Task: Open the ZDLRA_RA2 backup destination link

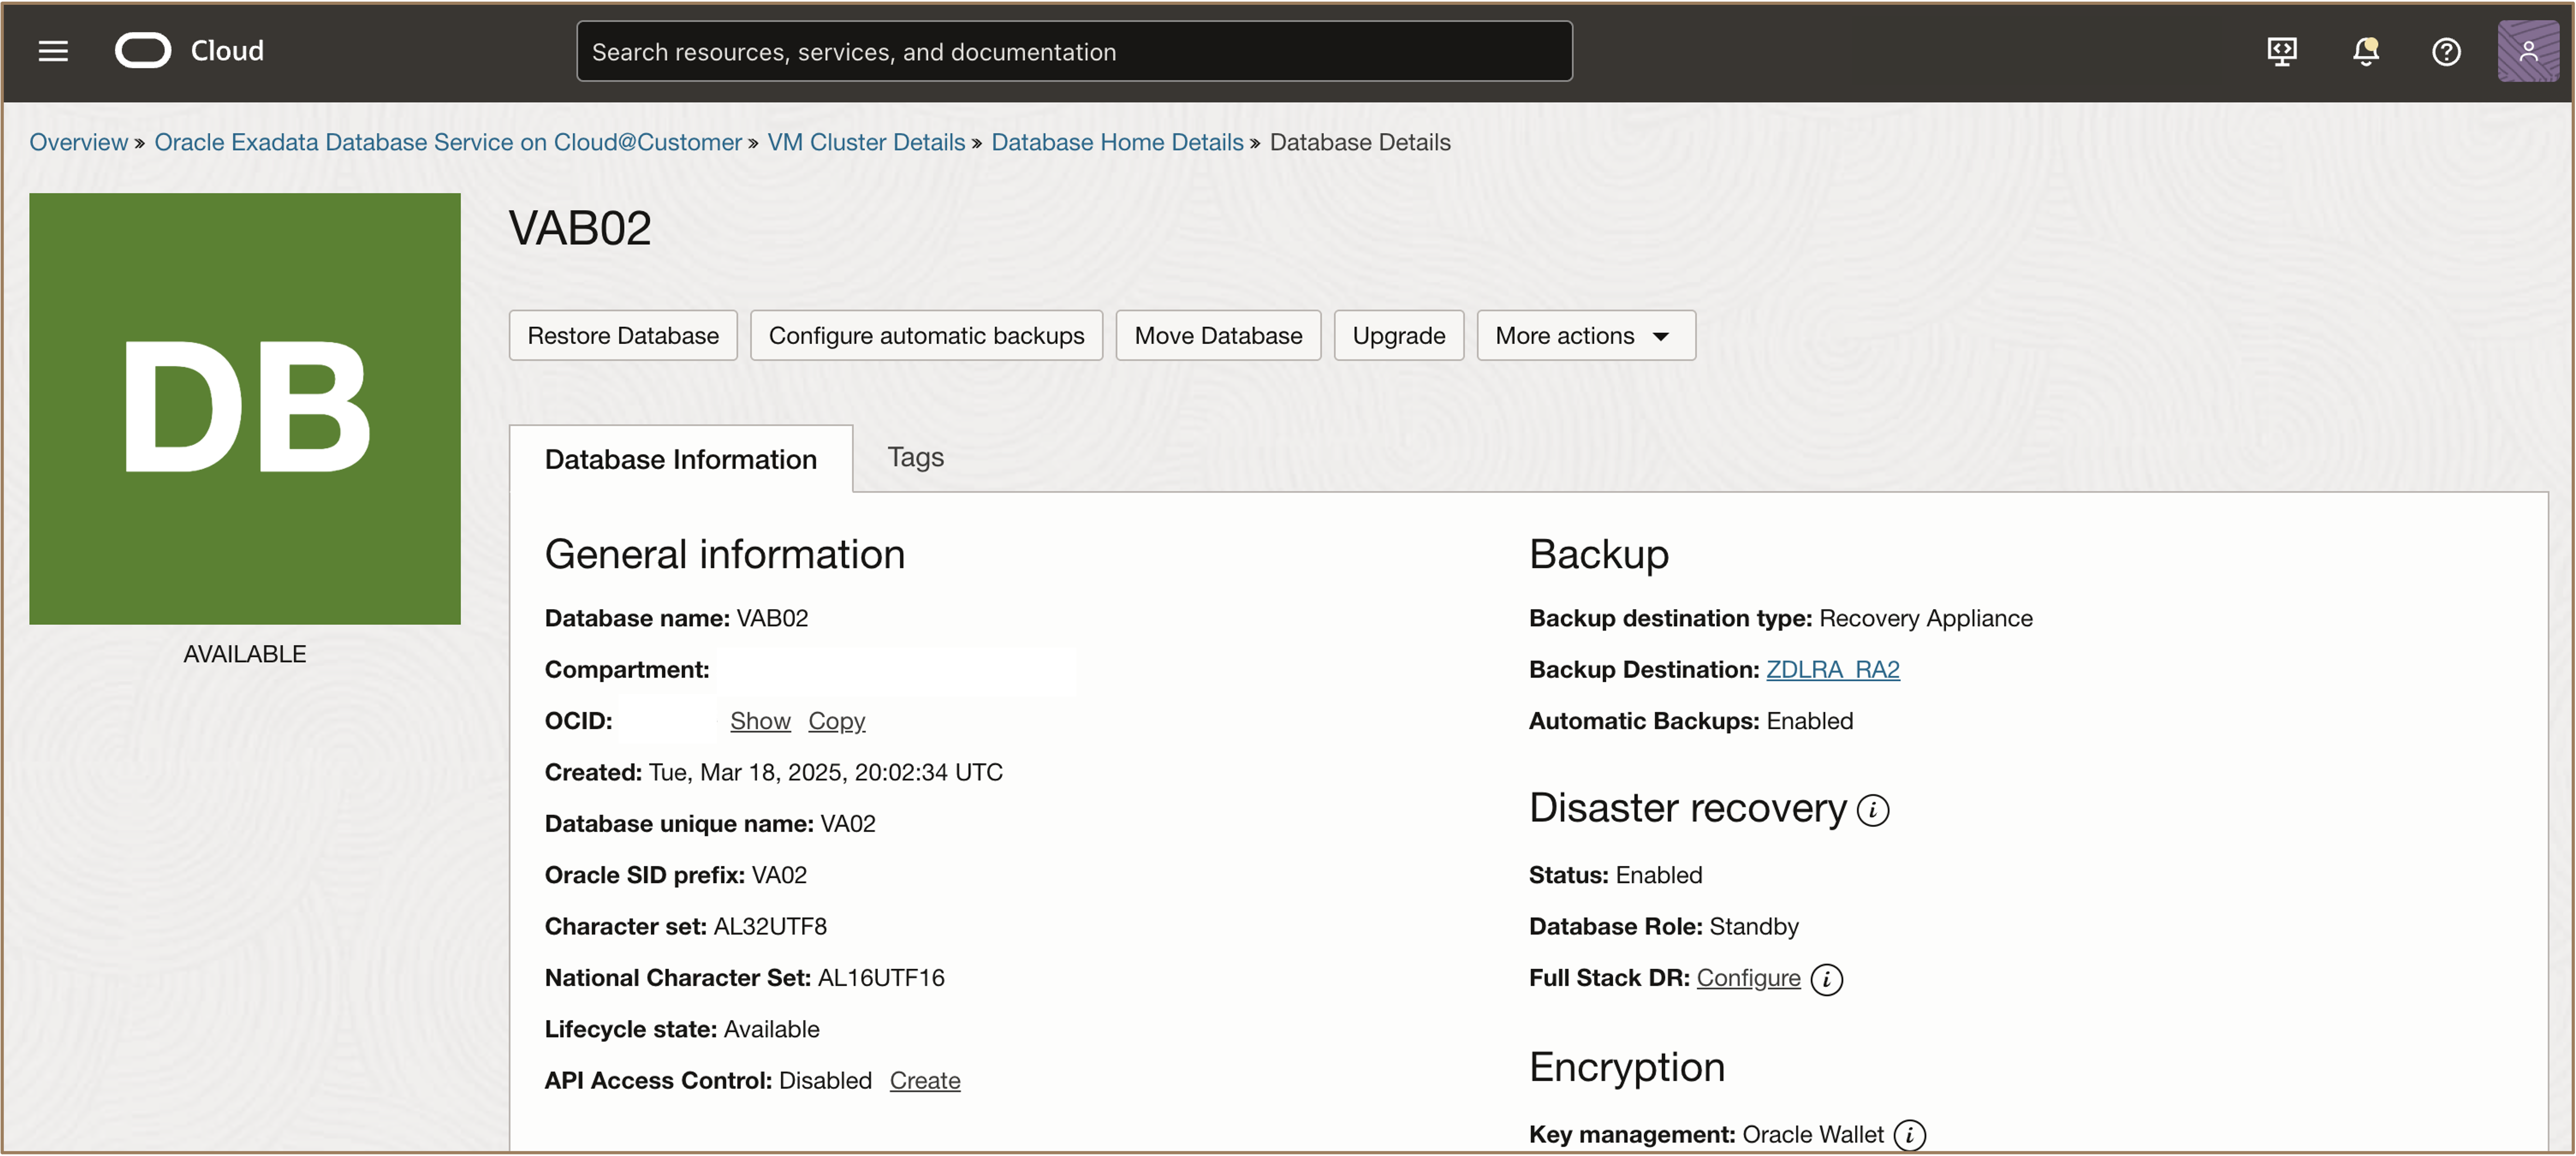Action: [1832, 669]
